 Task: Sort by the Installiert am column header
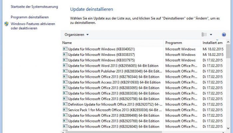pyautogui.click(x=212, y=43)
